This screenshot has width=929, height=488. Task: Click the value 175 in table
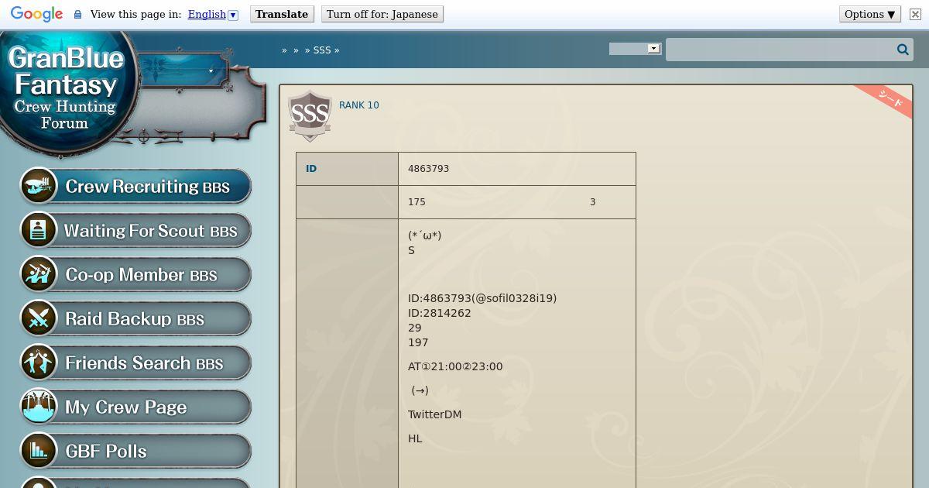pos(417,202)
